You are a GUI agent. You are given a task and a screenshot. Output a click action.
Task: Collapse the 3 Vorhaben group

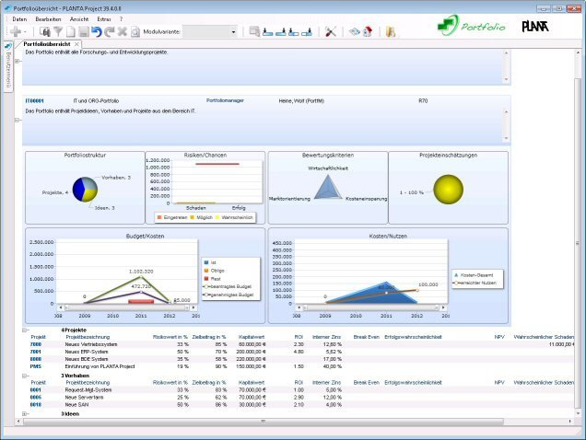(x=25, y=376)
